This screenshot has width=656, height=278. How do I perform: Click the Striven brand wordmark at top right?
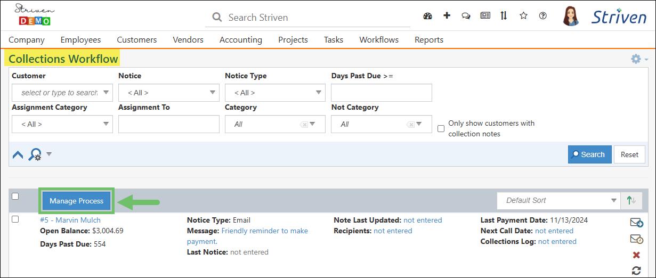click(x=619, y=17)
